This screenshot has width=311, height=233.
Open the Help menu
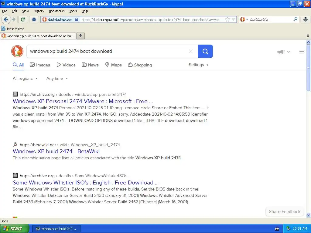coord(84,11)
